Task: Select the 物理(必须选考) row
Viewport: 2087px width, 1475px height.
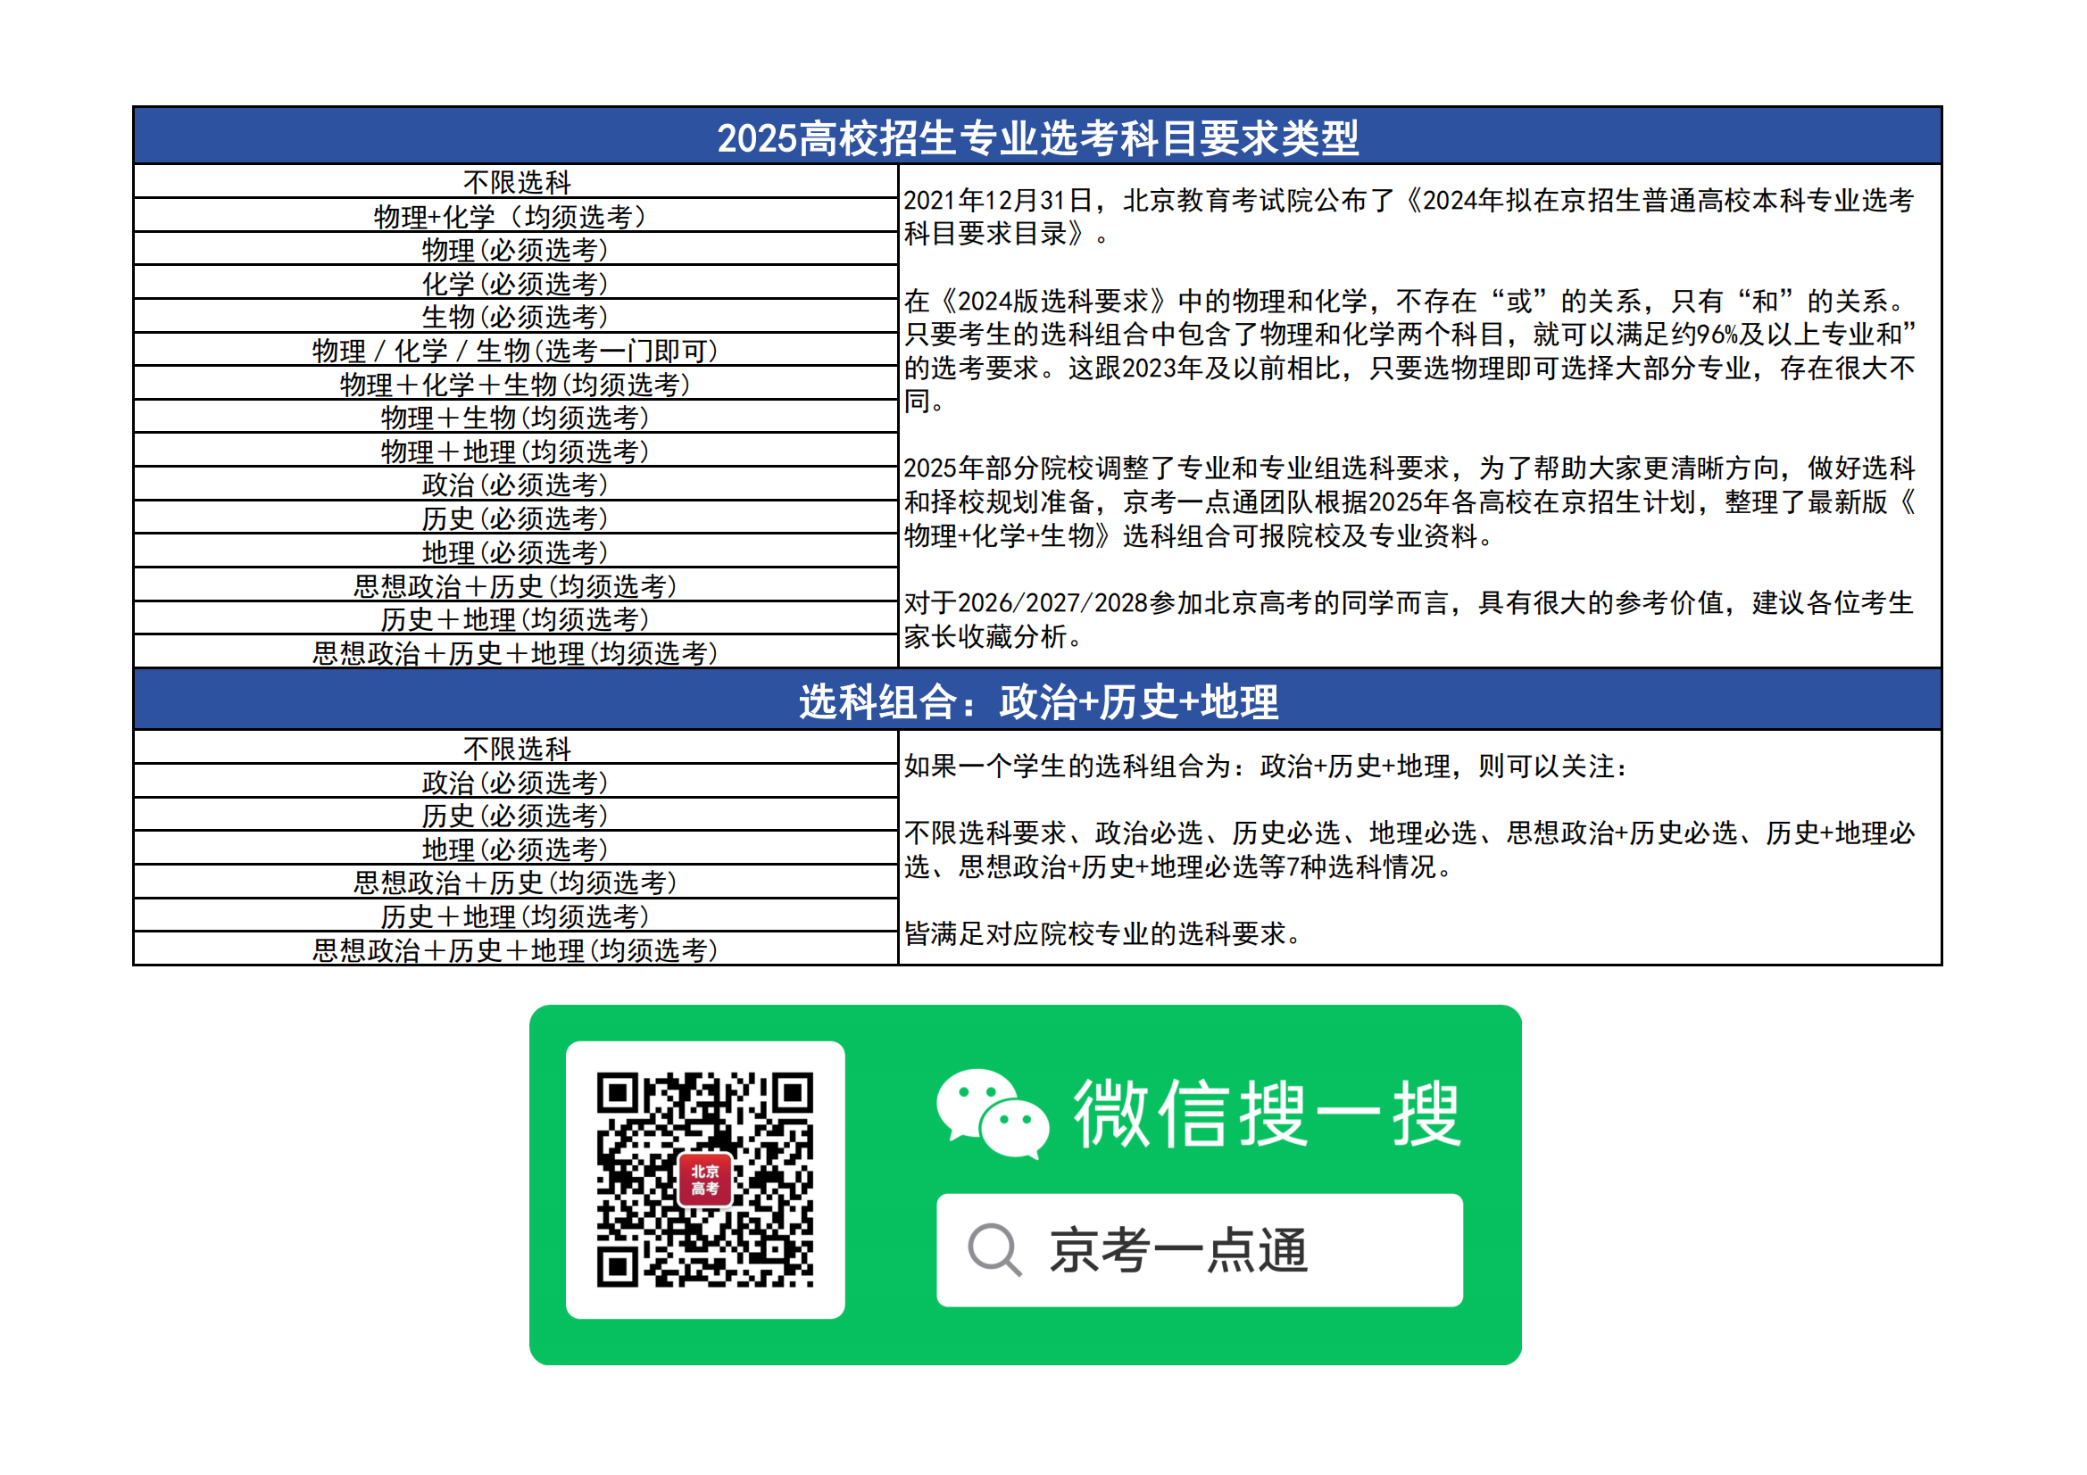Action: (x=515, y=249)
